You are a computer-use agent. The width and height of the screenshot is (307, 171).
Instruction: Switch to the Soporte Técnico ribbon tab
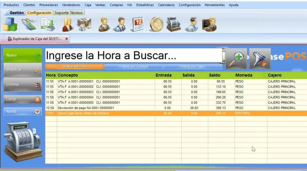(x=68, y=13)
